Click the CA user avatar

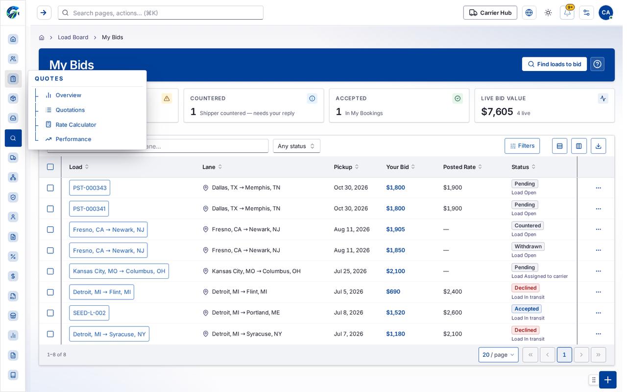coord(606,13)
